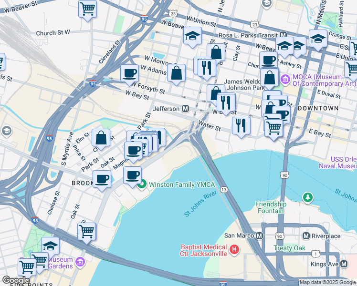Open the MOCA museum marker
Screen dimensions: 357x286
(285, 79)
